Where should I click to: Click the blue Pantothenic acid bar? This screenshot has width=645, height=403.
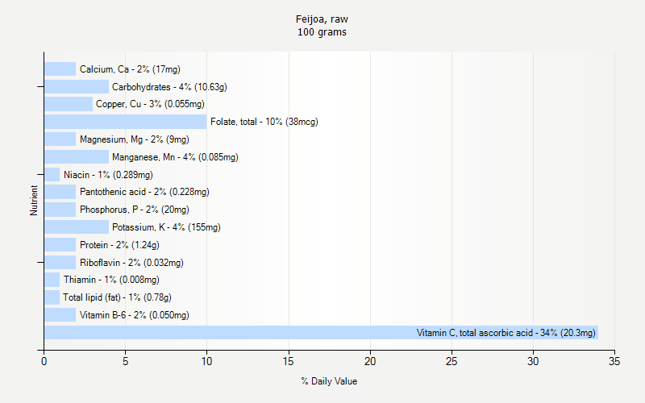click(60, 192)
